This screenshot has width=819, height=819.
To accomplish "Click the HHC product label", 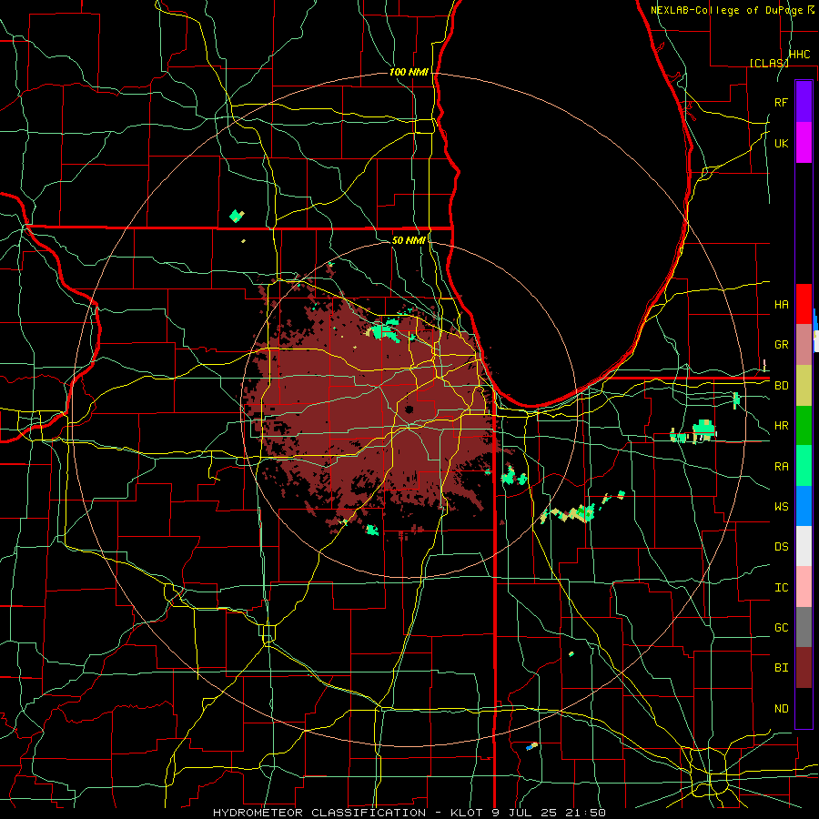I will click(800, 55).
